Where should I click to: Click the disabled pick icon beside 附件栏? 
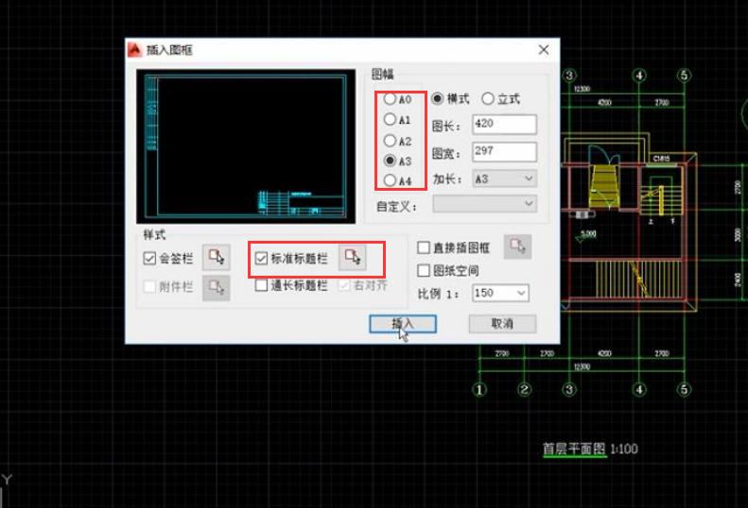(217, 288)
